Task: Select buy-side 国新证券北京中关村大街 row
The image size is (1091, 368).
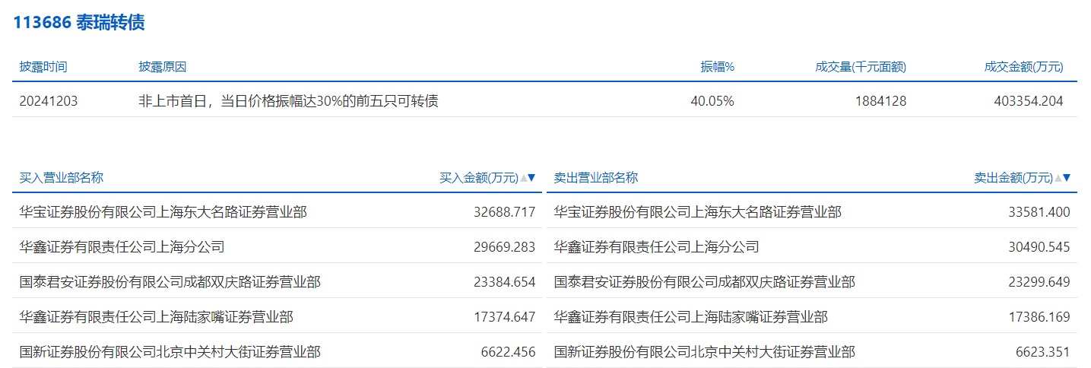Action: coord(278,352)
